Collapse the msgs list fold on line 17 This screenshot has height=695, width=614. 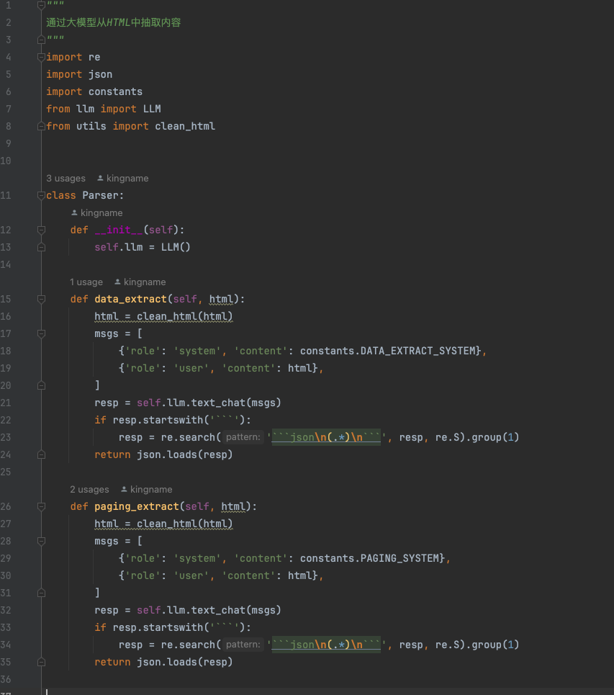41,333
